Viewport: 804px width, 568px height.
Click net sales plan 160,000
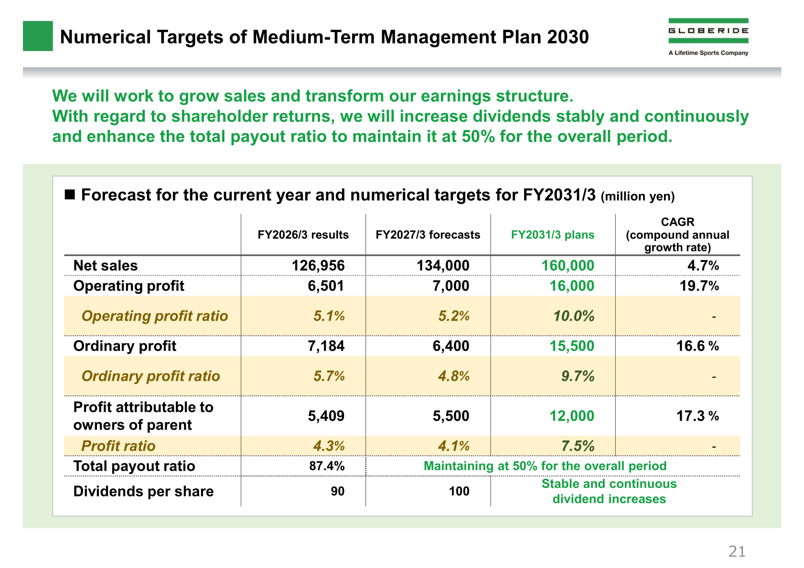pyautogui.click(x=568, y=265)
